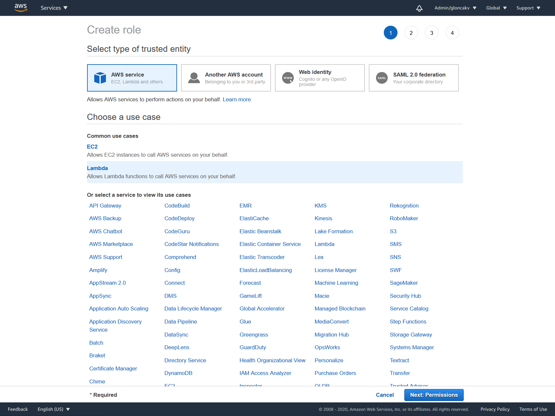Click the Another AWS account person icon
The height and width of the screenshot is (416, 555).
point(194,78)
